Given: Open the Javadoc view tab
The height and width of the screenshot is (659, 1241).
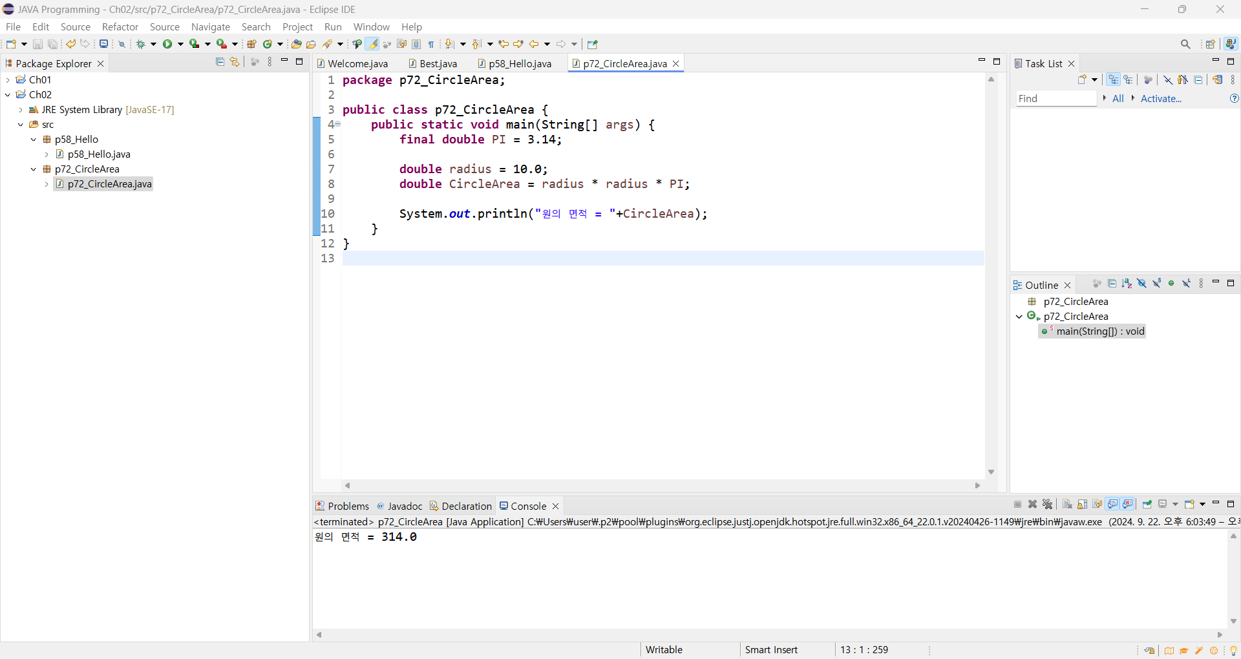Looking at the screenshot, I should [399, 506].
